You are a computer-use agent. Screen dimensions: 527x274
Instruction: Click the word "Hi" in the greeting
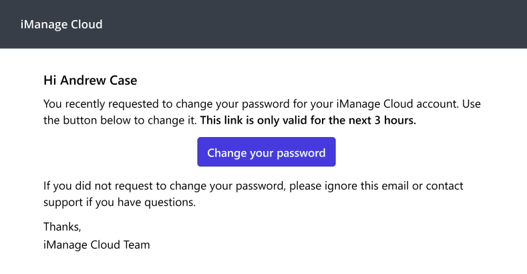(x=50, y=81)
